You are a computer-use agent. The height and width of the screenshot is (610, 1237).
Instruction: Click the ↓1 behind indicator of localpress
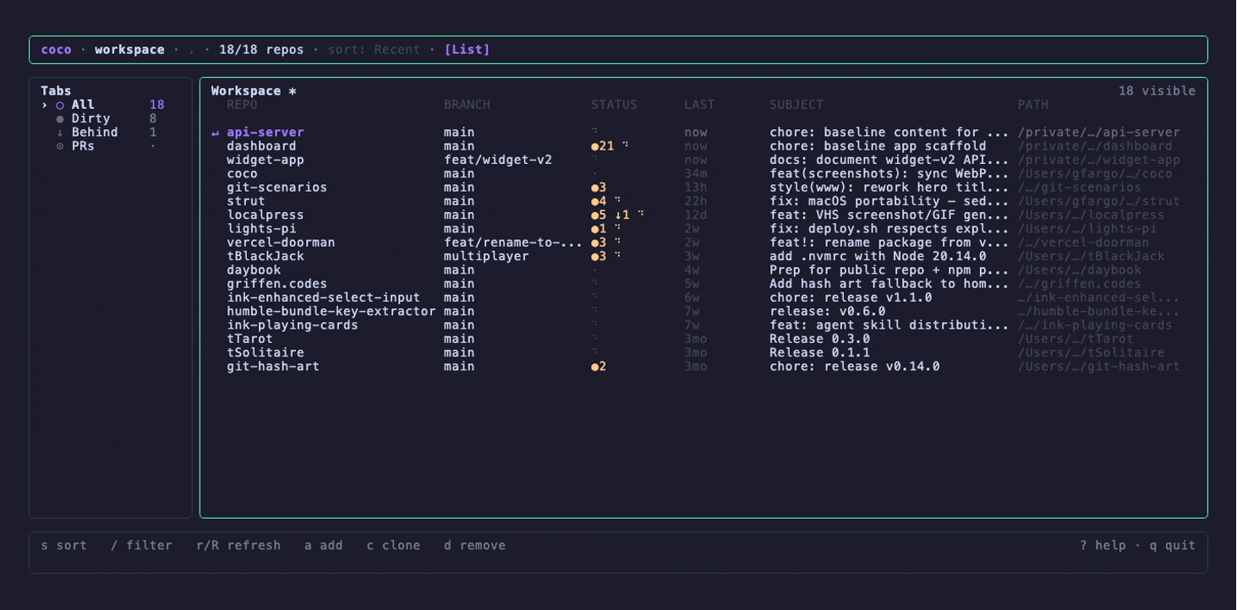pos(622,215)
